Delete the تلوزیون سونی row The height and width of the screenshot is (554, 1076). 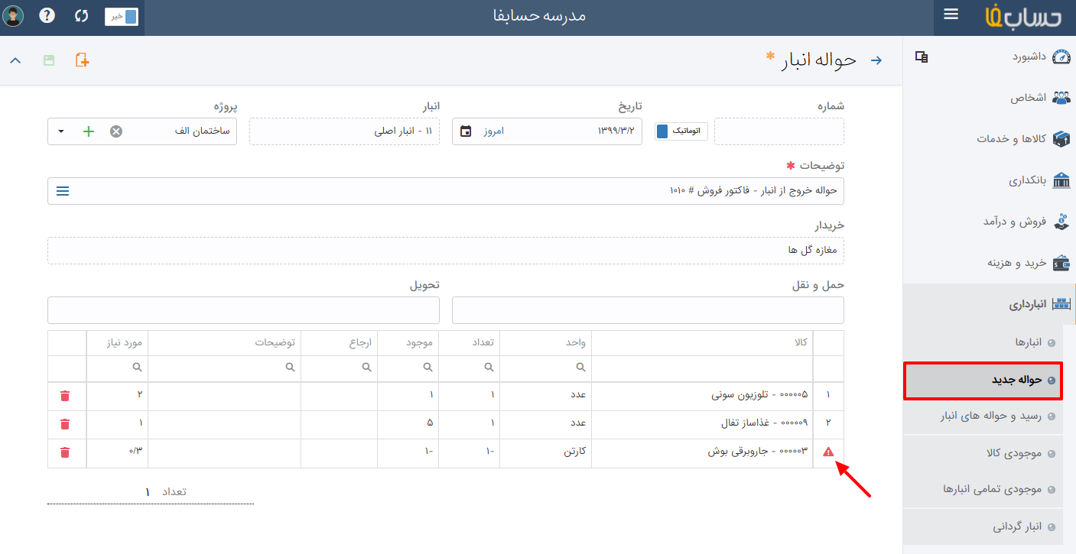click(x=65, y=395)
